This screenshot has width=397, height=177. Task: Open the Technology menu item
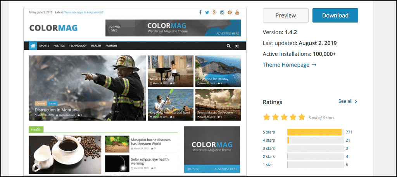pyautogui.click(x=78, y=46)
